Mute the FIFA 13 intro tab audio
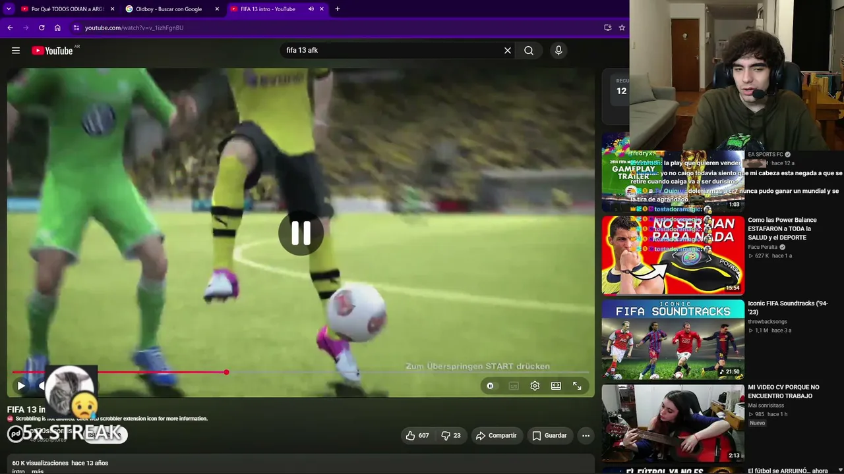The image size is (844, 474). tap(311, 9)
